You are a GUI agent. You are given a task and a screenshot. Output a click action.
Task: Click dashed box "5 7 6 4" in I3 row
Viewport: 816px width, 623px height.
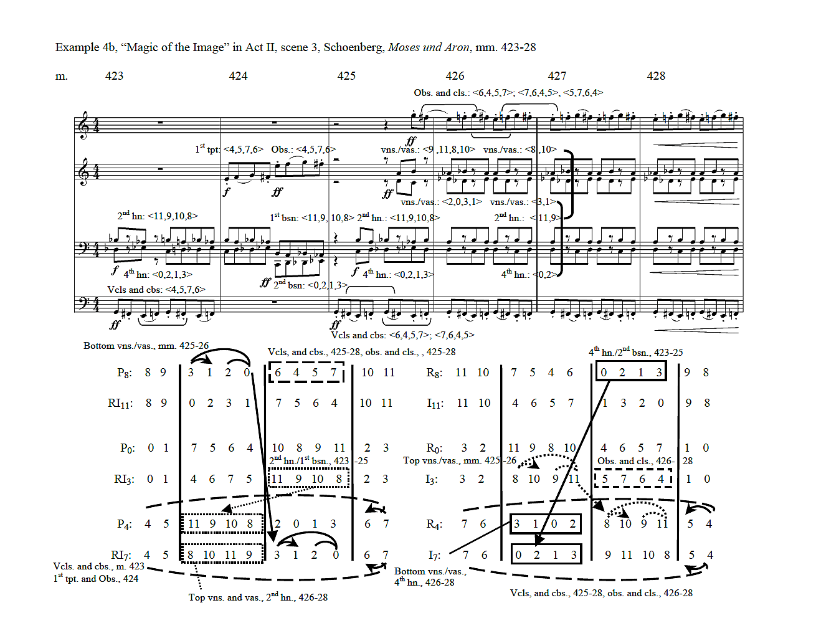point(633,478)
